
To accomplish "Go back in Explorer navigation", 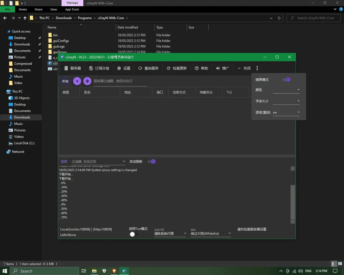I will [x=5, y=18].
